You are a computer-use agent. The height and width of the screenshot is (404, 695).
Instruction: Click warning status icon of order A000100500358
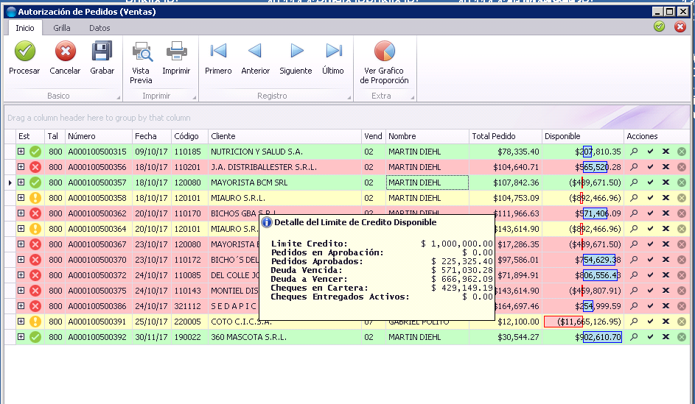(x=35, y=198)
